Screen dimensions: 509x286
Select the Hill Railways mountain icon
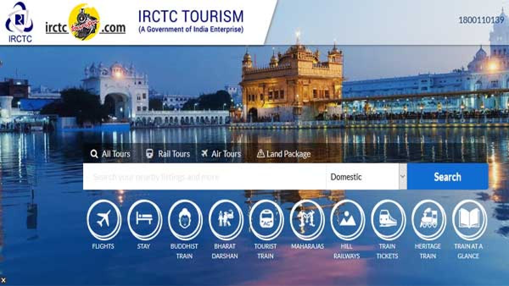347,220
